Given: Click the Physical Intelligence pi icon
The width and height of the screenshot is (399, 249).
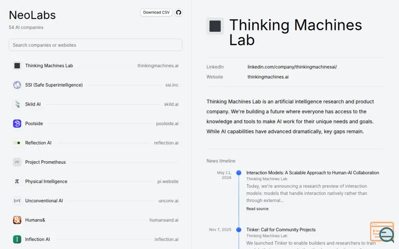Looking at the screenshot, I should pyautogui.click(x=17, y=181).
